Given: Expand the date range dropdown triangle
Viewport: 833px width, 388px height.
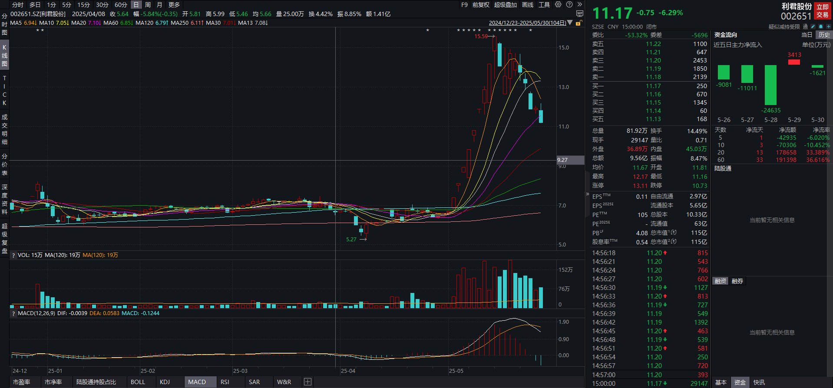Looking at the screenshot, I should (570, 23).
